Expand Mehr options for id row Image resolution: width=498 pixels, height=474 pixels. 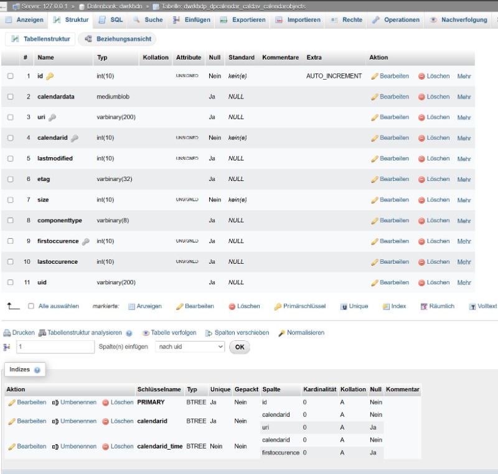tap(464, 76)
